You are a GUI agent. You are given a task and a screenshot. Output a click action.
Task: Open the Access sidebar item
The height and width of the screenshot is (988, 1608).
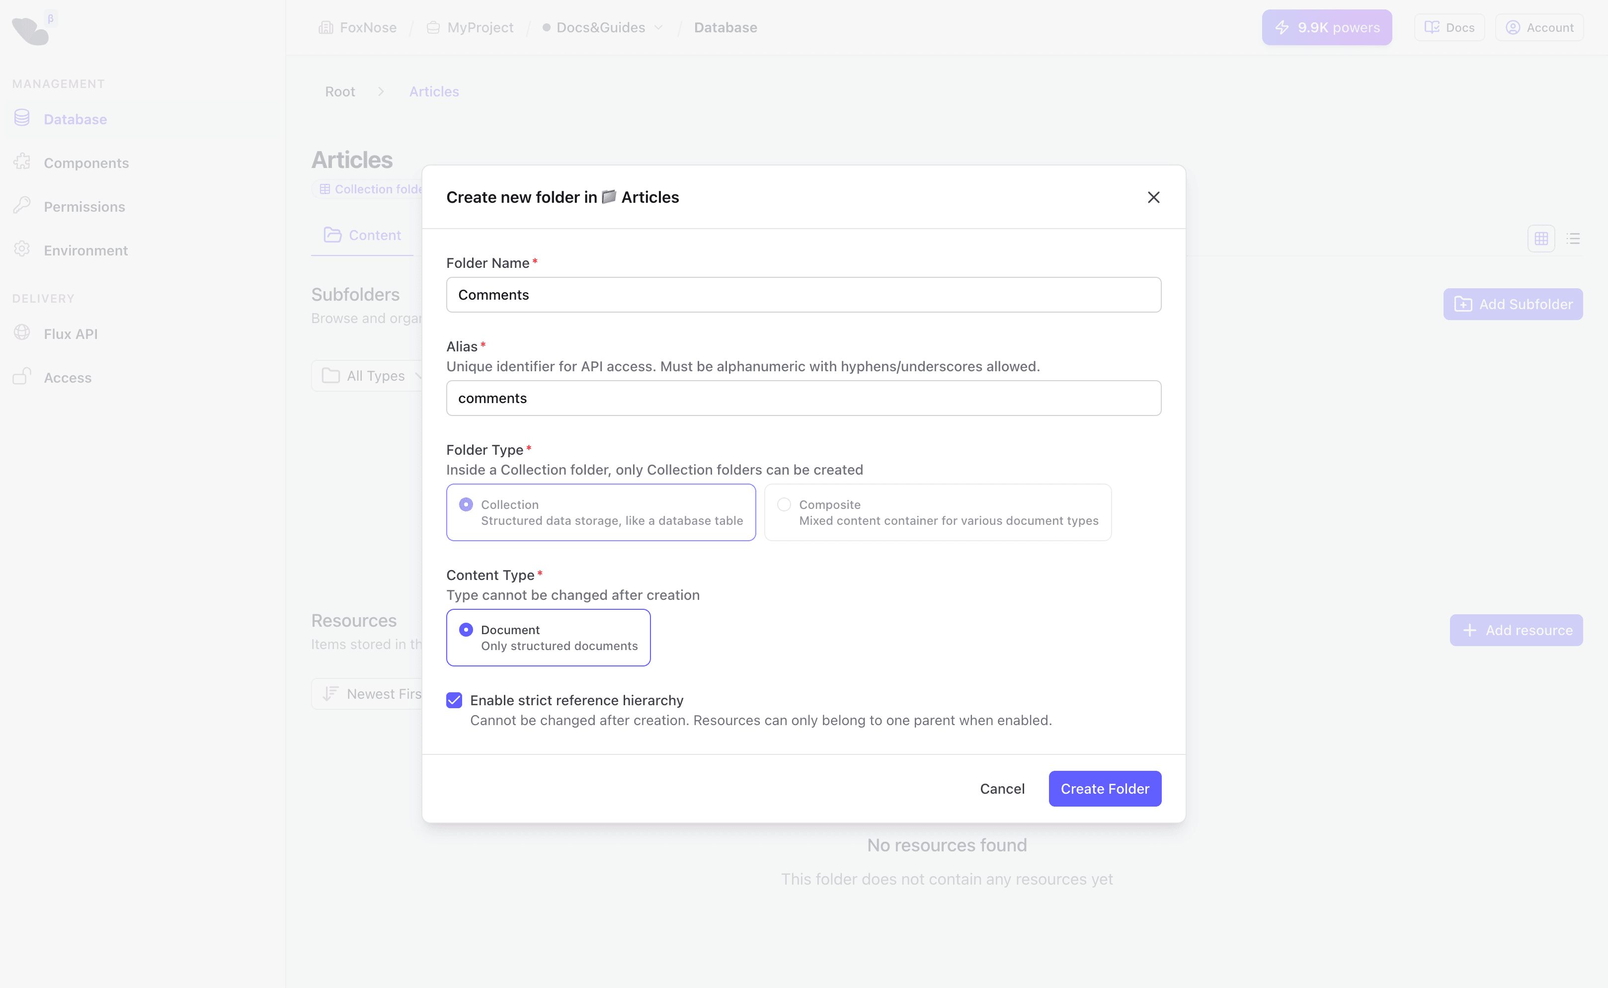pyautogui.click(x=67, y=378)
